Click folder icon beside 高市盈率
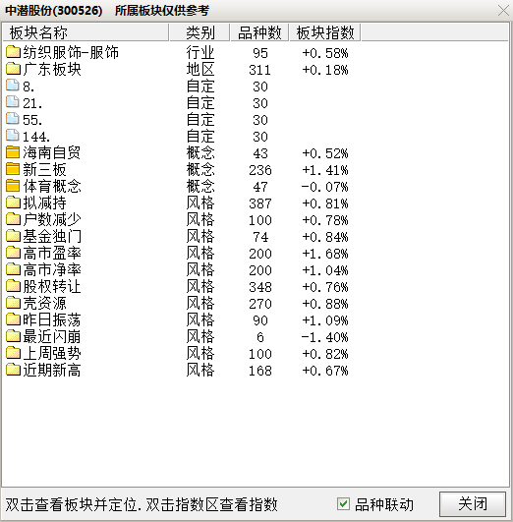The image size is (513, 522). pyautogui.click(x=13, y=253)
